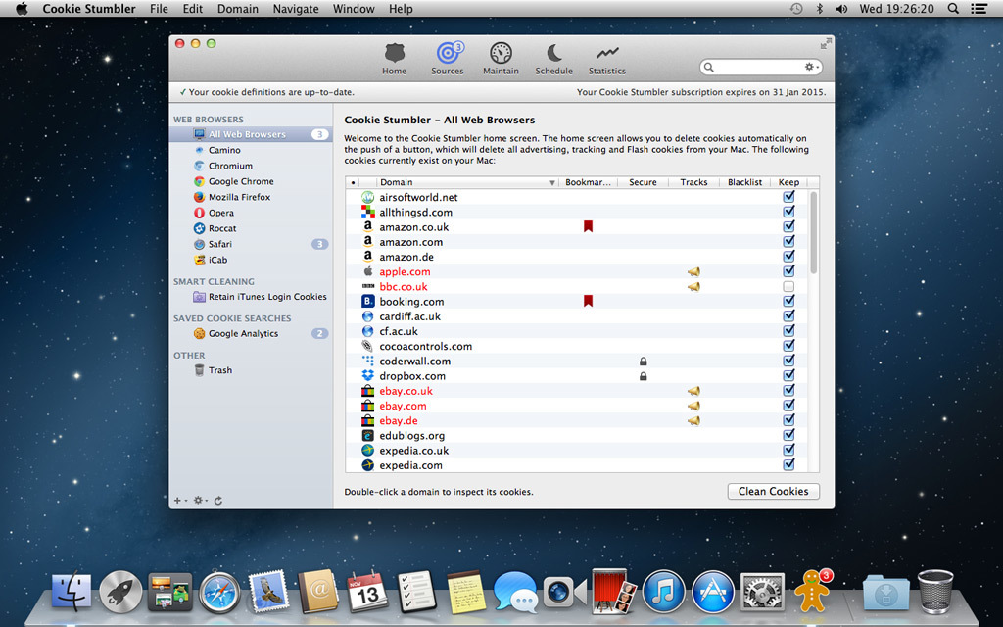Open the Edit menu
This screenshot has height=627, width=1003.
tap(193, 9)
